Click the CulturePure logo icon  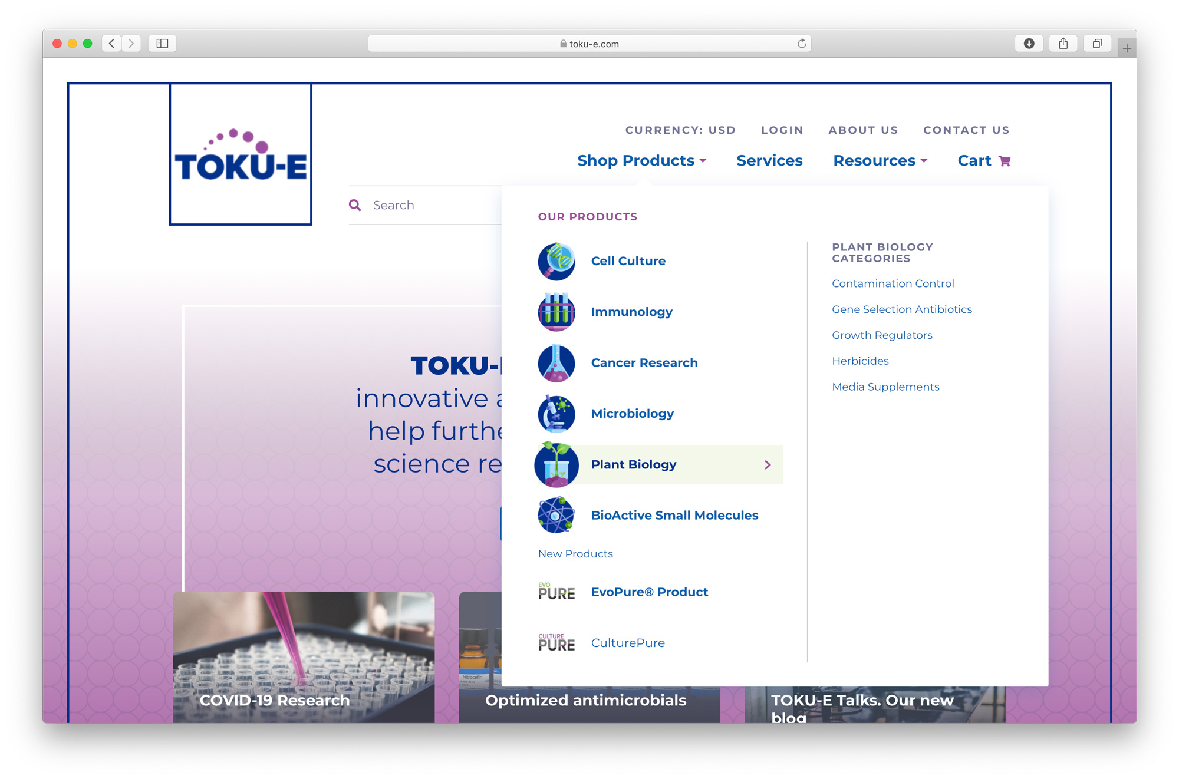(556, 642)
